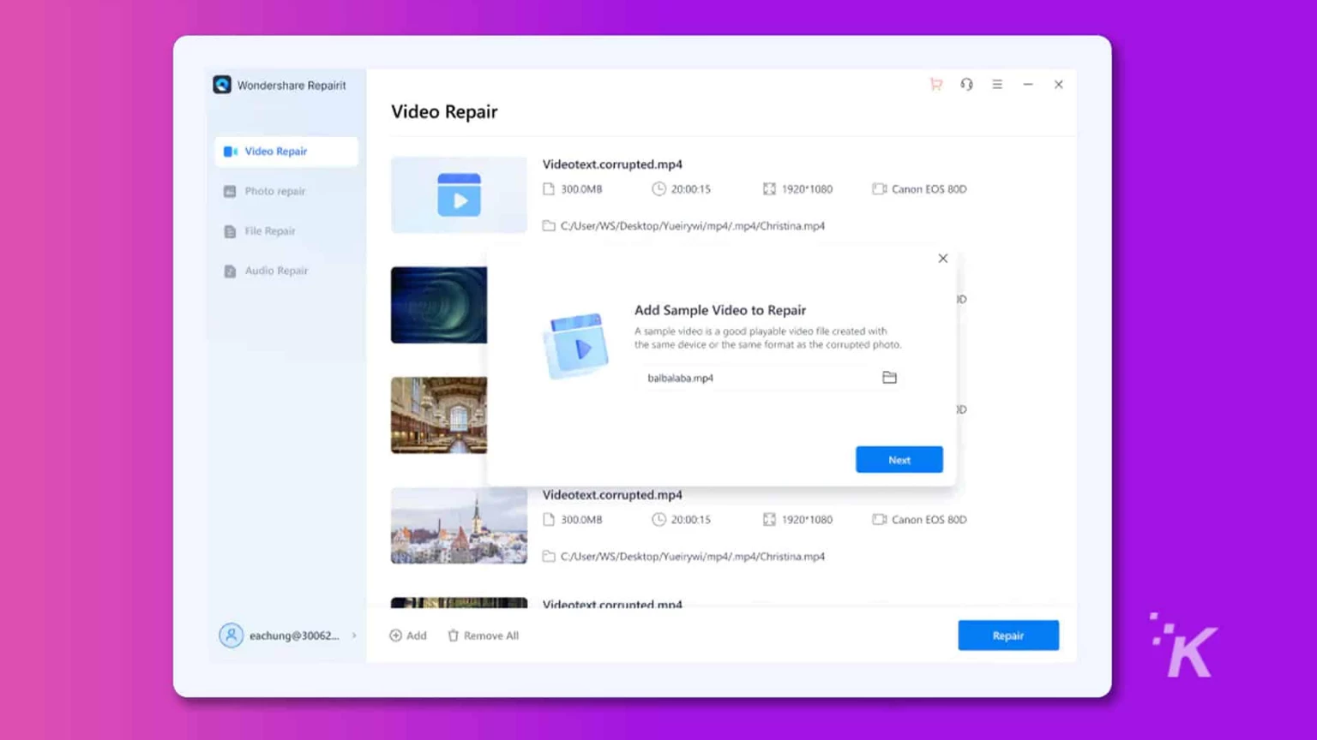Open the headset support icon
This screenshot has height=740, width=1317.
pyautogui.click(x=966, y=85)
